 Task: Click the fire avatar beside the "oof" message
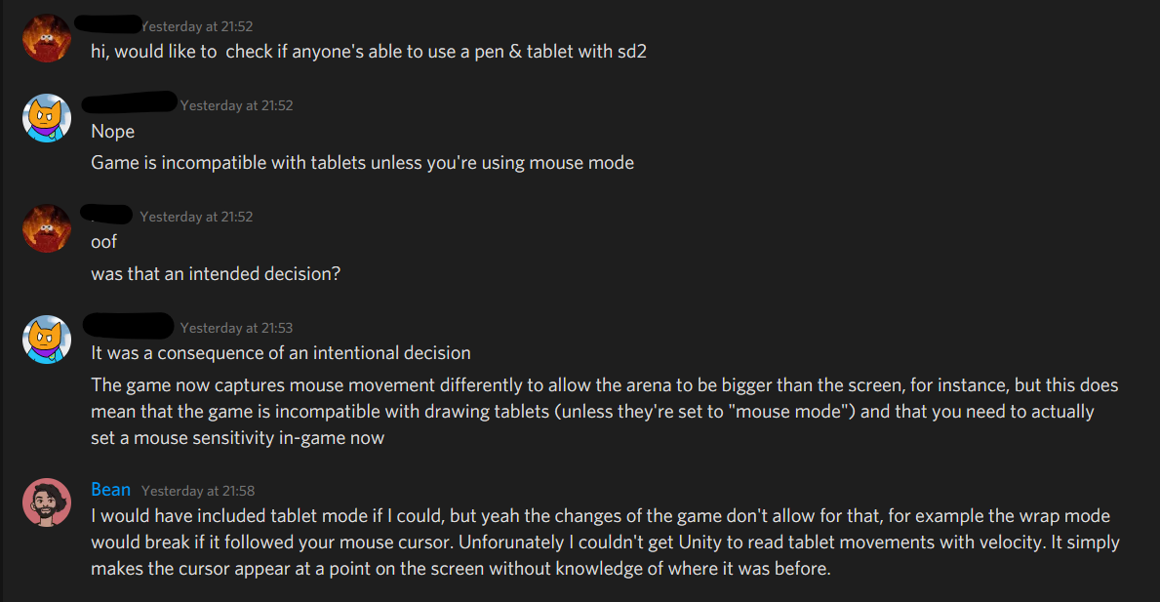click(x=47, y=229)
